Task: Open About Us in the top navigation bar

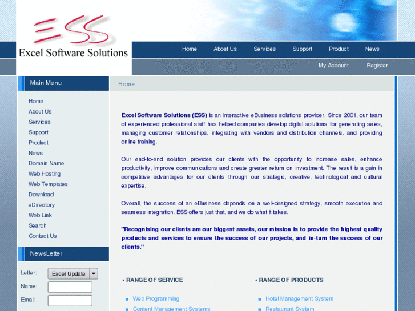Action: click(x=225, y=49)
